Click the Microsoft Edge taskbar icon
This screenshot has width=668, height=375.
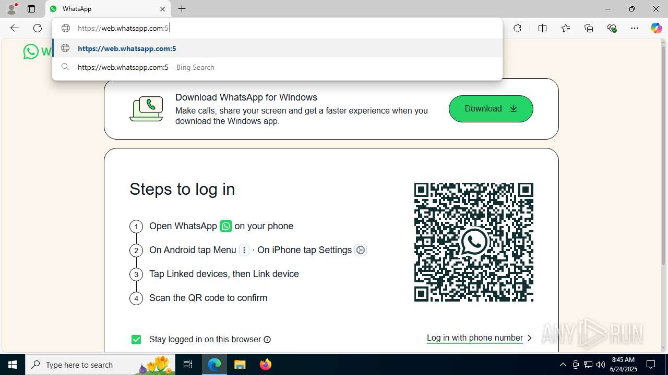[214, 365]
